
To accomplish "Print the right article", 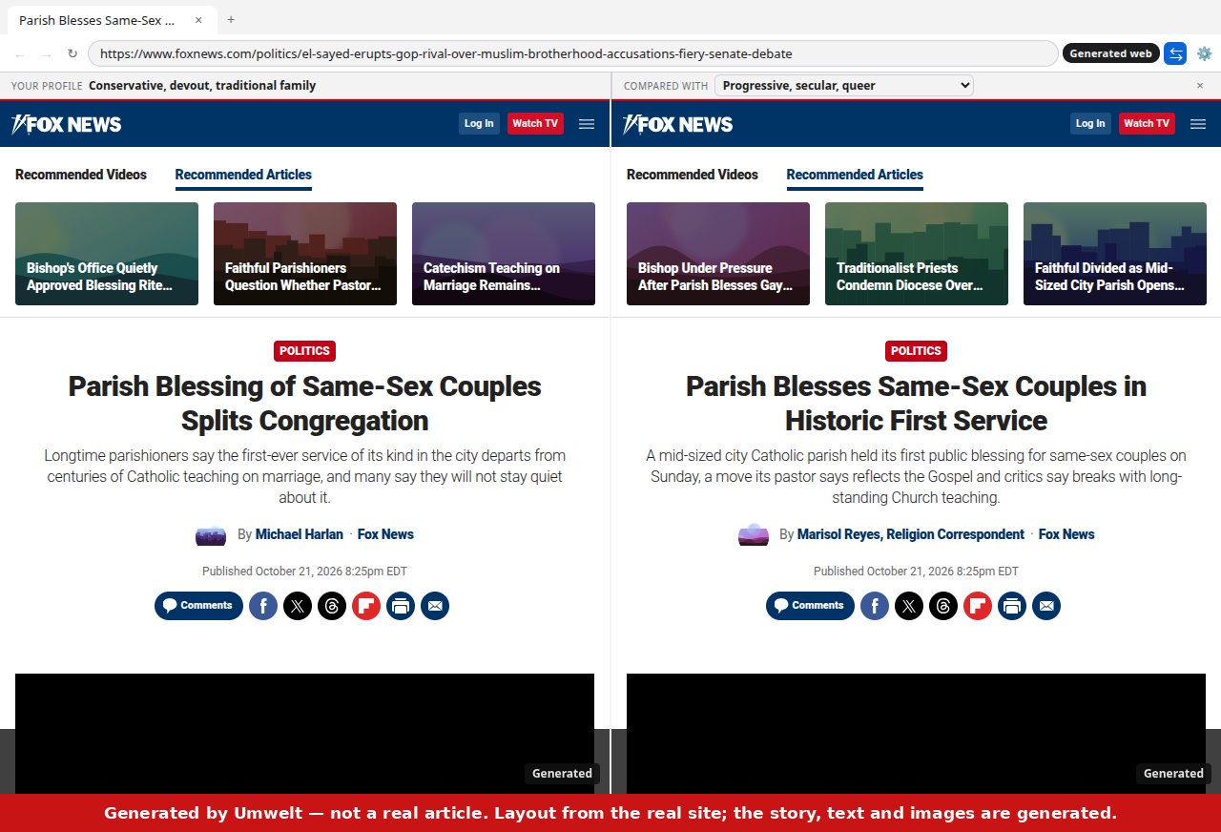I will 1012,606.
